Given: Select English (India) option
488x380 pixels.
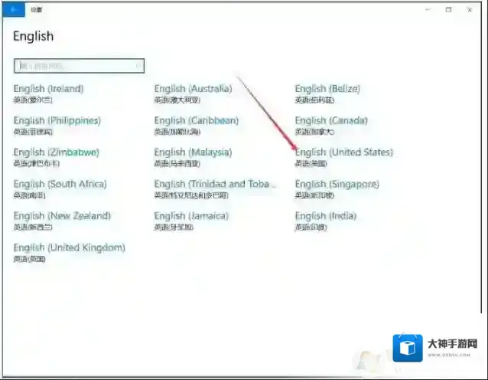Looking at the screenshot, I should (325, 216).
